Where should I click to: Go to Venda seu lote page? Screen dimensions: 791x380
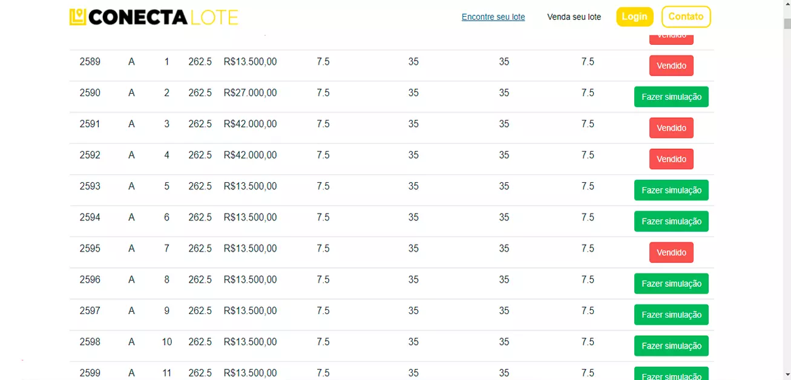click(x=574, y=17)
